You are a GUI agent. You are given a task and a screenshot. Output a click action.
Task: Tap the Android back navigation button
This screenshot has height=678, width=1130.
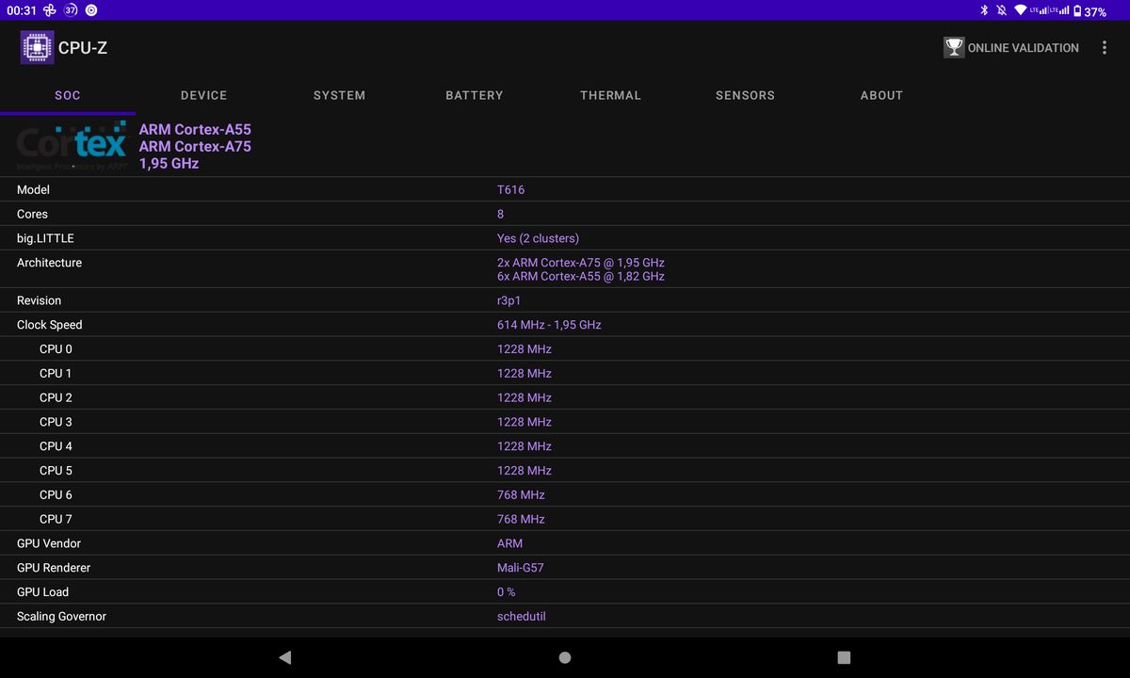tap(284, 657)
